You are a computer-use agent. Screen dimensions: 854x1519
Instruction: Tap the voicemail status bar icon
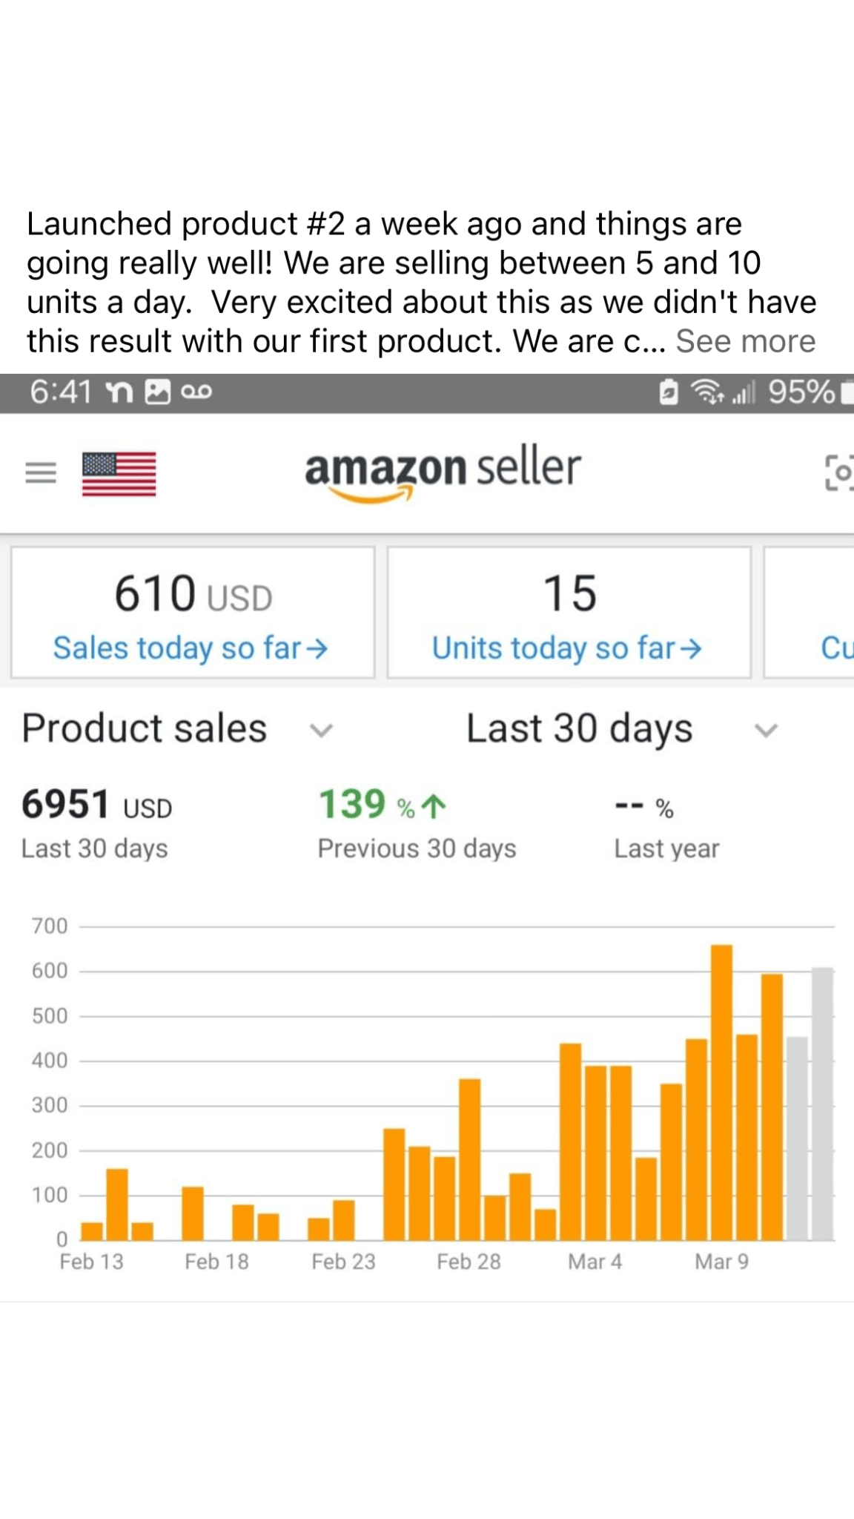(x=196, y=392)
